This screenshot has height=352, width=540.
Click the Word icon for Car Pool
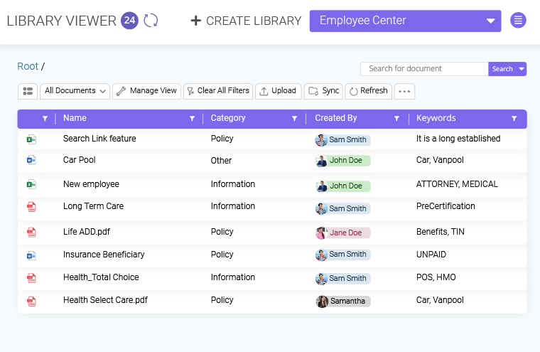(x=31, y=160)
